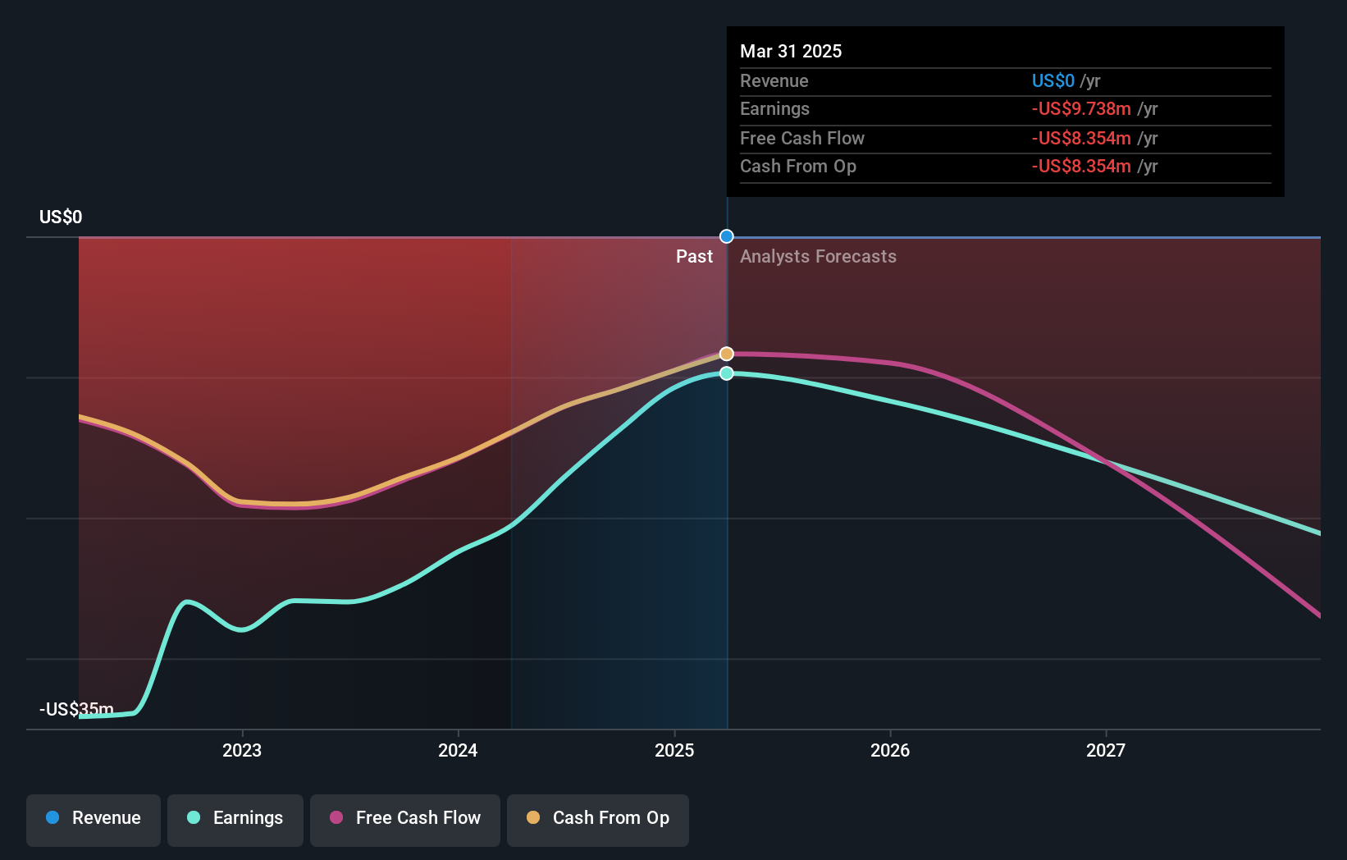Select the Analysts Forecasts section
Viewport: 1347px width, 860px height.
coord(817,256)
